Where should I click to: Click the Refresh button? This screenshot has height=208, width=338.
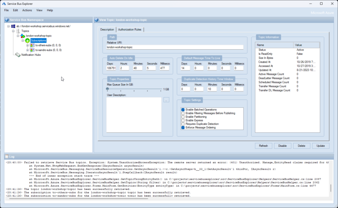coord(263,146)
